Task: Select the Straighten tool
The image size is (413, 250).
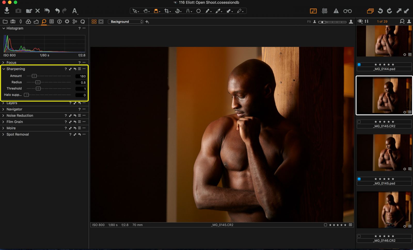Action: pyautogui.click(x=188, y=11)
